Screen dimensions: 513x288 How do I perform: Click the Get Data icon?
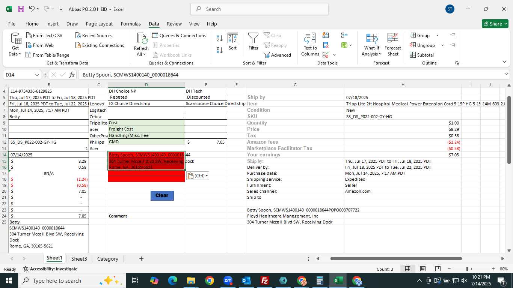click(15, 39)
